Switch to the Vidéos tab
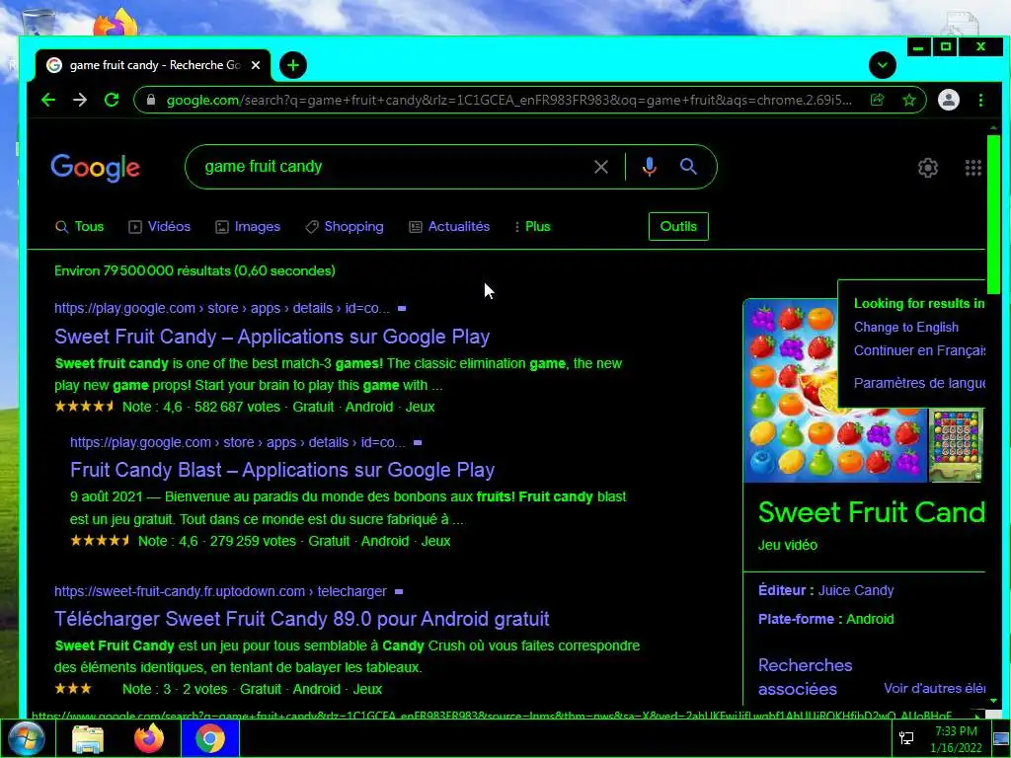 (159, 226)
